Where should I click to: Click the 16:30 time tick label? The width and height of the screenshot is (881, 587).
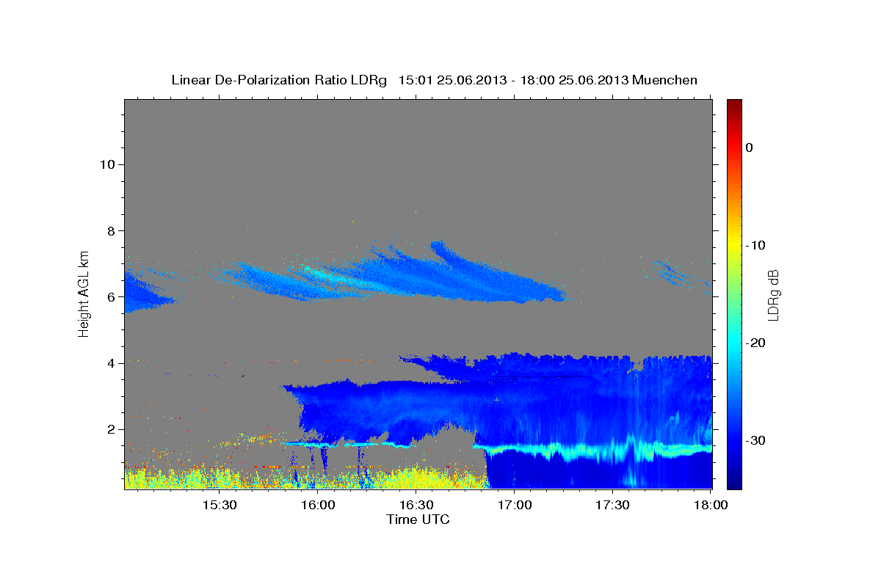[x=416, y=506]
